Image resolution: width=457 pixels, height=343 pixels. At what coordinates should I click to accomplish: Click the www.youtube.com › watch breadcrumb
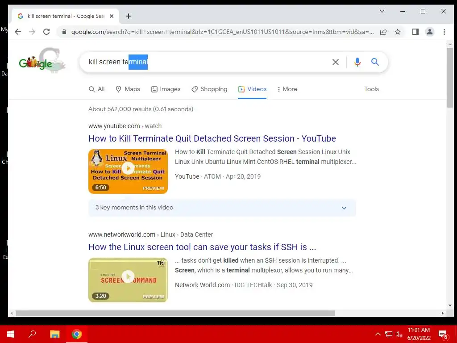click(x=125, y=126)
